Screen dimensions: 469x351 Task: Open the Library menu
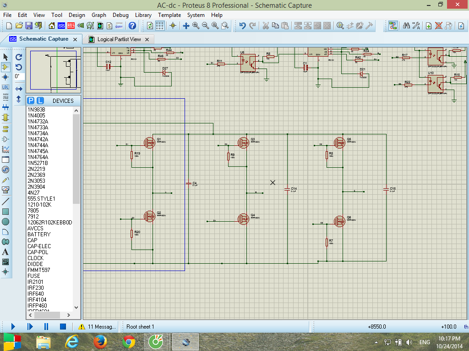(x=143, y=15)
